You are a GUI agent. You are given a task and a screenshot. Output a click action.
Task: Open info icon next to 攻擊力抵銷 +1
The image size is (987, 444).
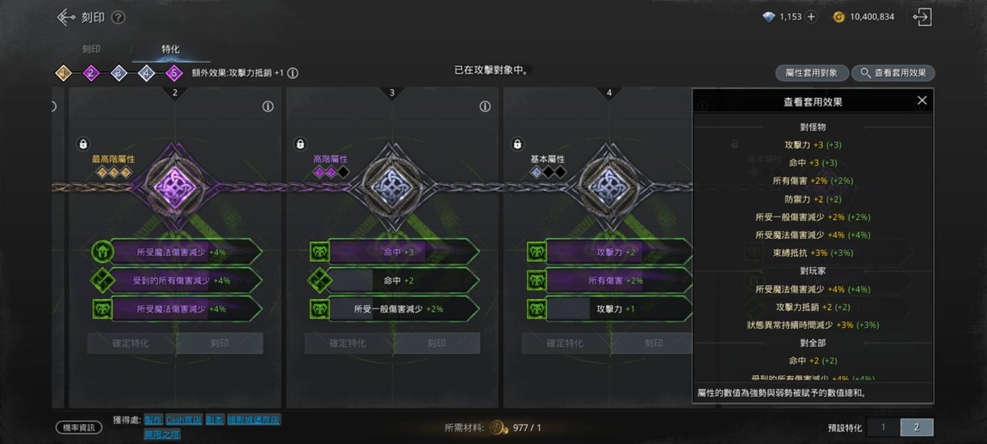[293, 73]
